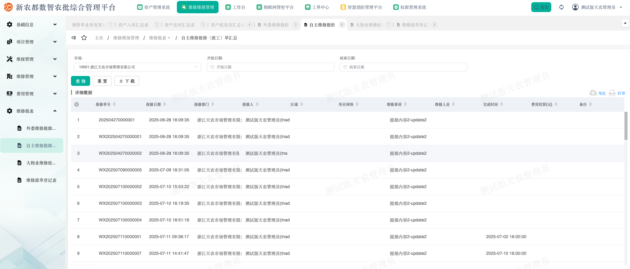630x269 pixels.
Task: Click the favorite star icon in breadcrumb
Action: (x=84, y=38)
